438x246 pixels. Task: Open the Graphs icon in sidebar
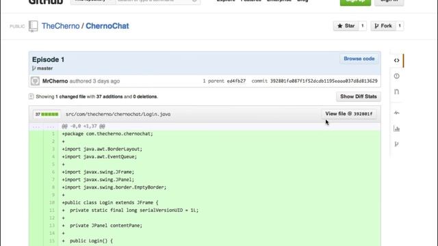[397, 128]
